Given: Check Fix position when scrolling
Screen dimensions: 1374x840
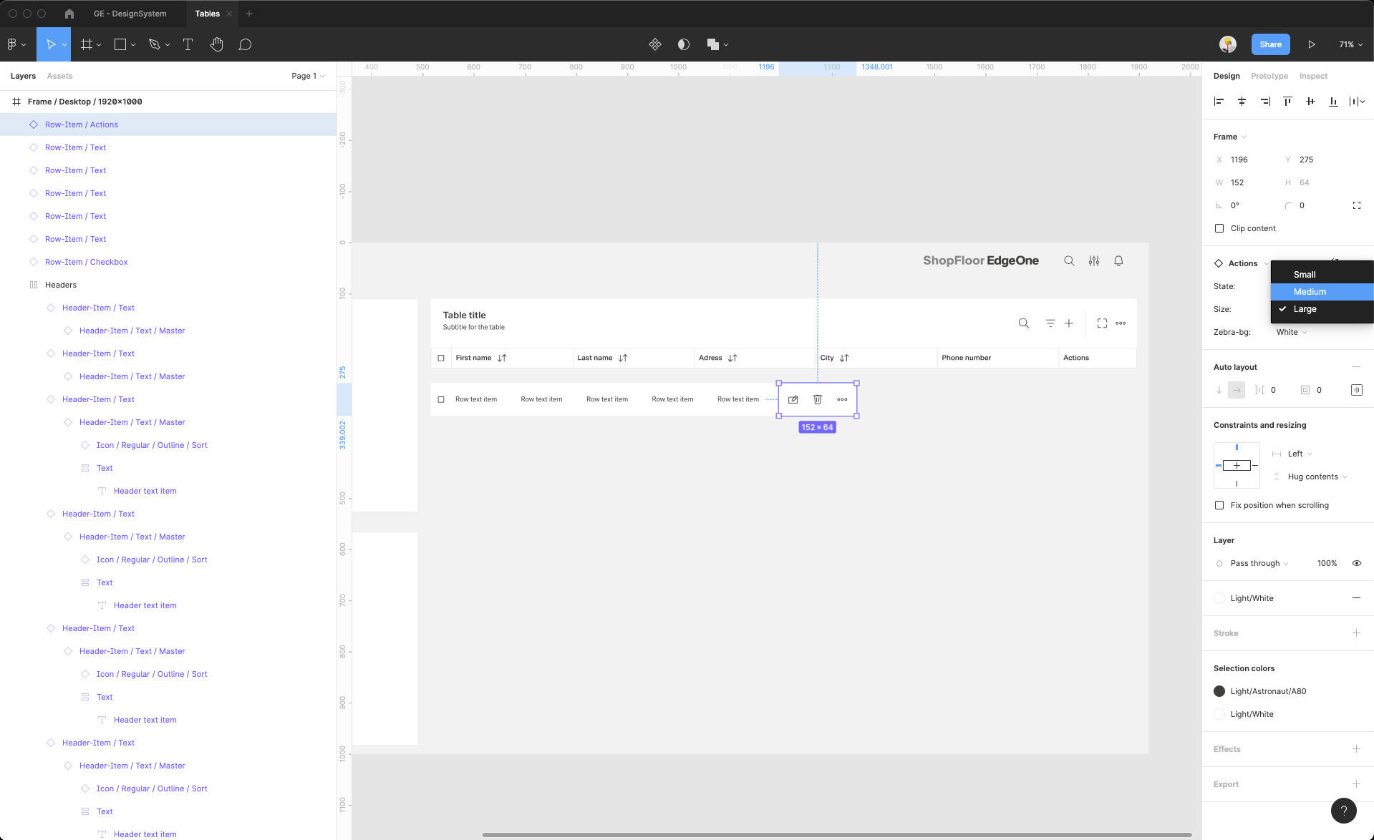Looking at the screenshot, I should click(1219, 505).
